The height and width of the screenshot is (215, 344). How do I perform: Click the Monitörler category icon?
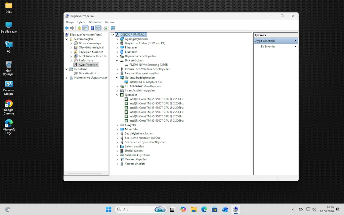coord(122,129)
